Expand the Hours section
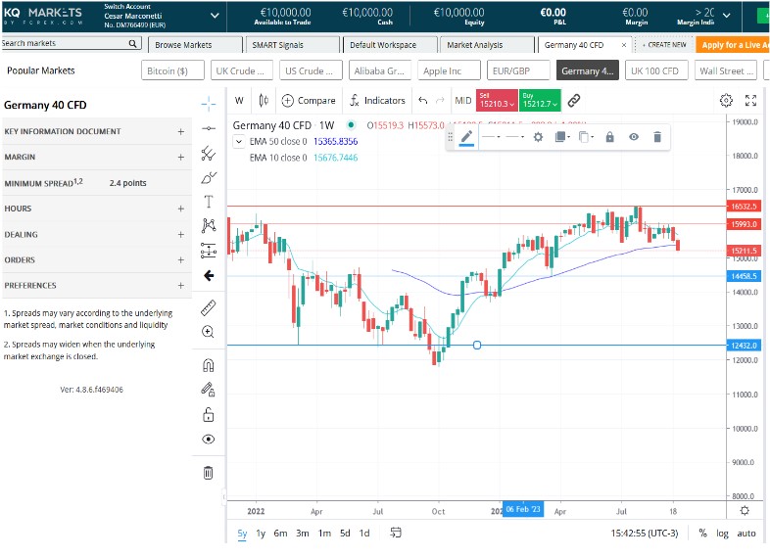Viewport: 770px width, 558px height. 97,209
